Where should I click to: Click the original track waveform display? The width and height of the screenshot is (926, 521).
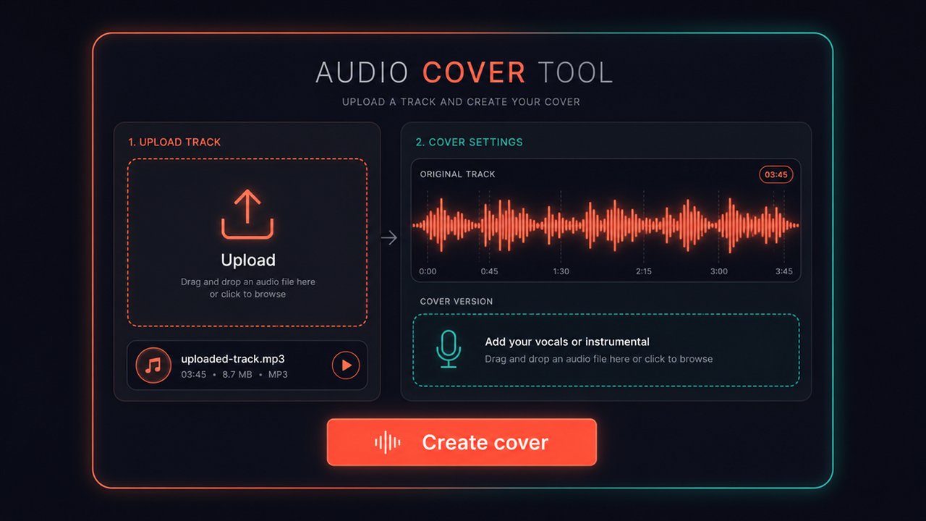tap(606, 224)
